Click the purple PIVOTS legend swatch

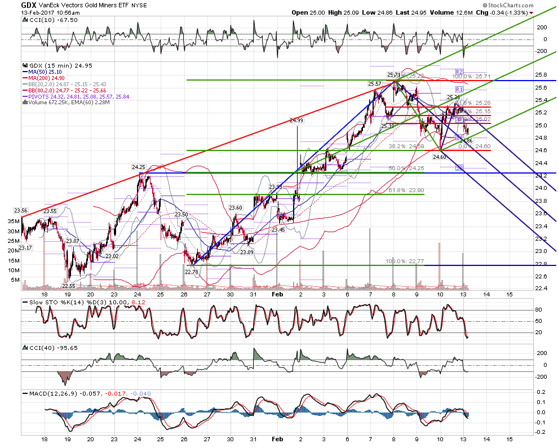25,96
